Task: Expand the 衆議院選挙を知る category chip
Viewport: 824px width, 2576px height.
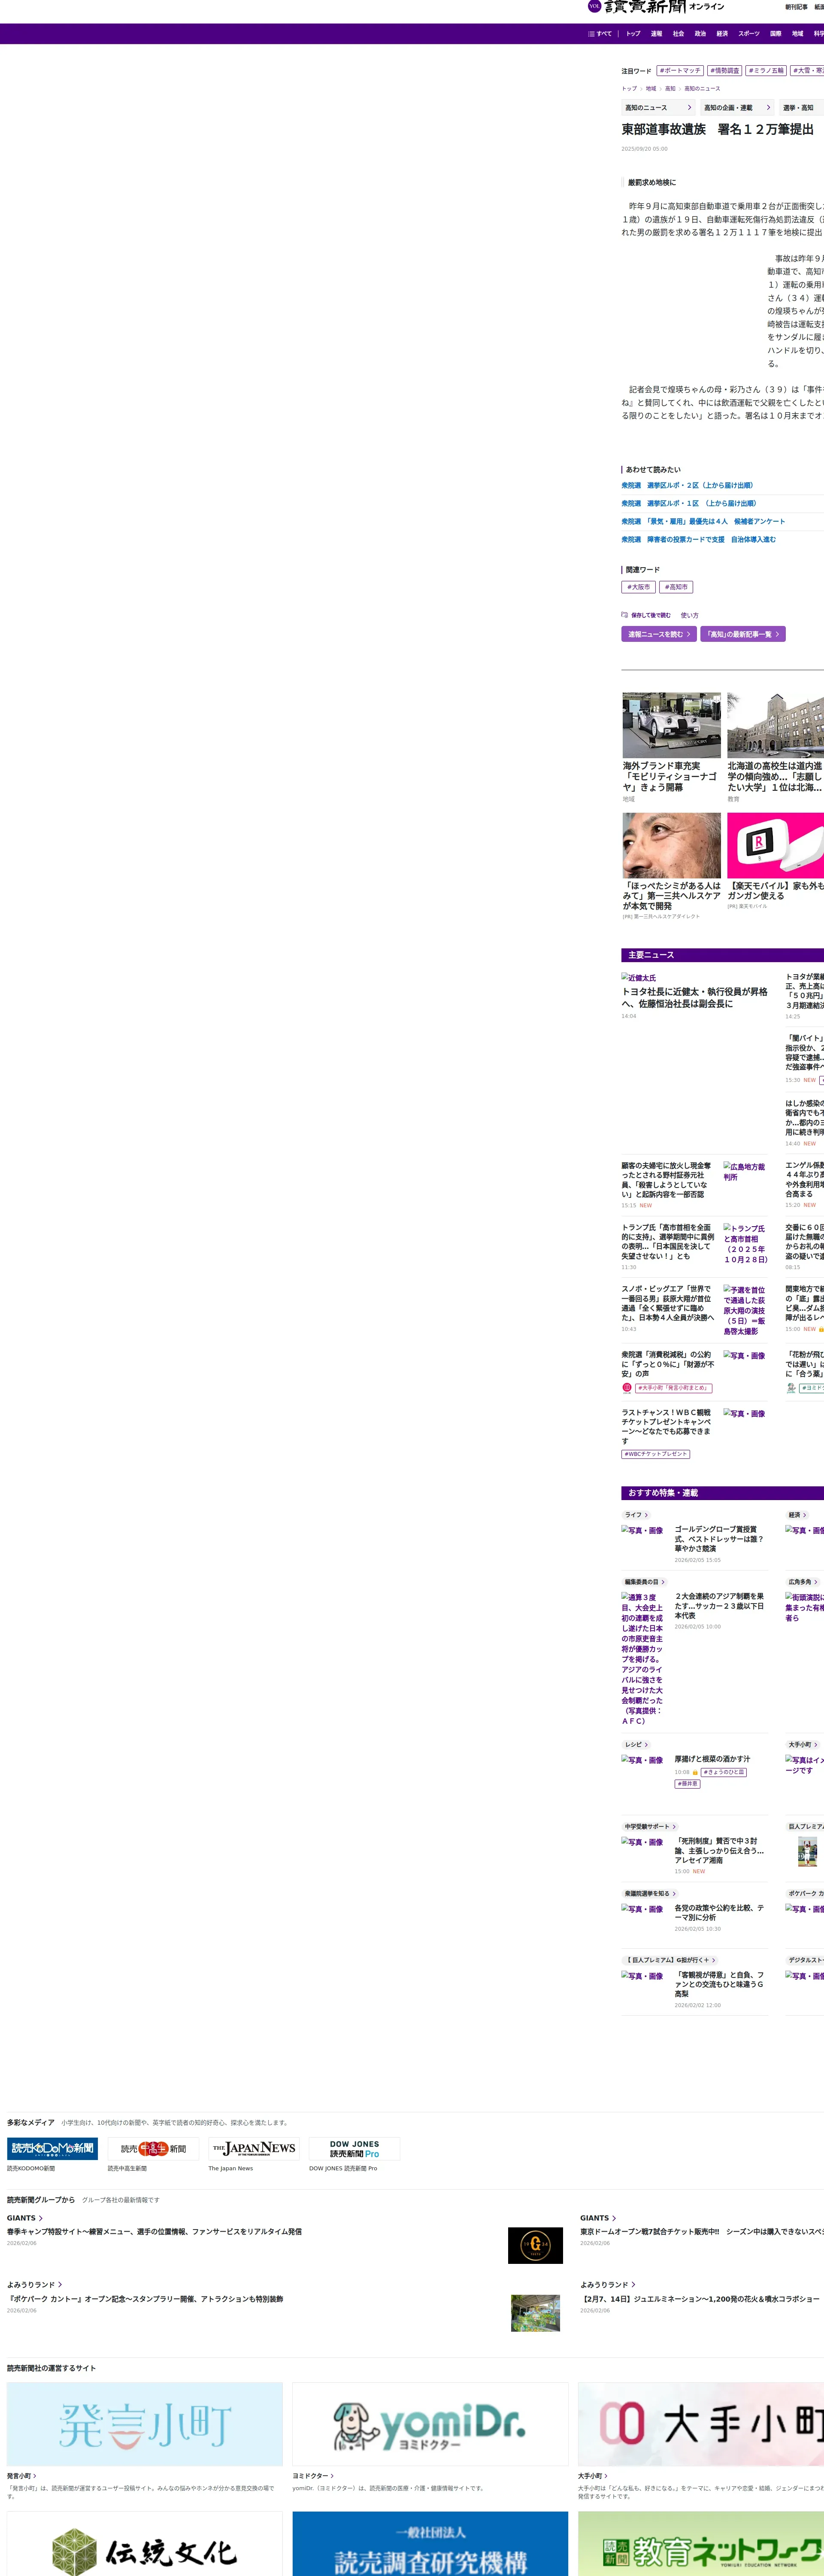Action: (x=651, y=1894)
